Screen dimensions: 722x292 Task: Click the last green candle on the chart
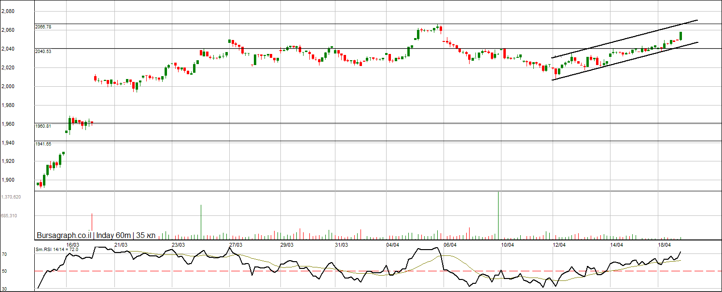tap(680, 36)
